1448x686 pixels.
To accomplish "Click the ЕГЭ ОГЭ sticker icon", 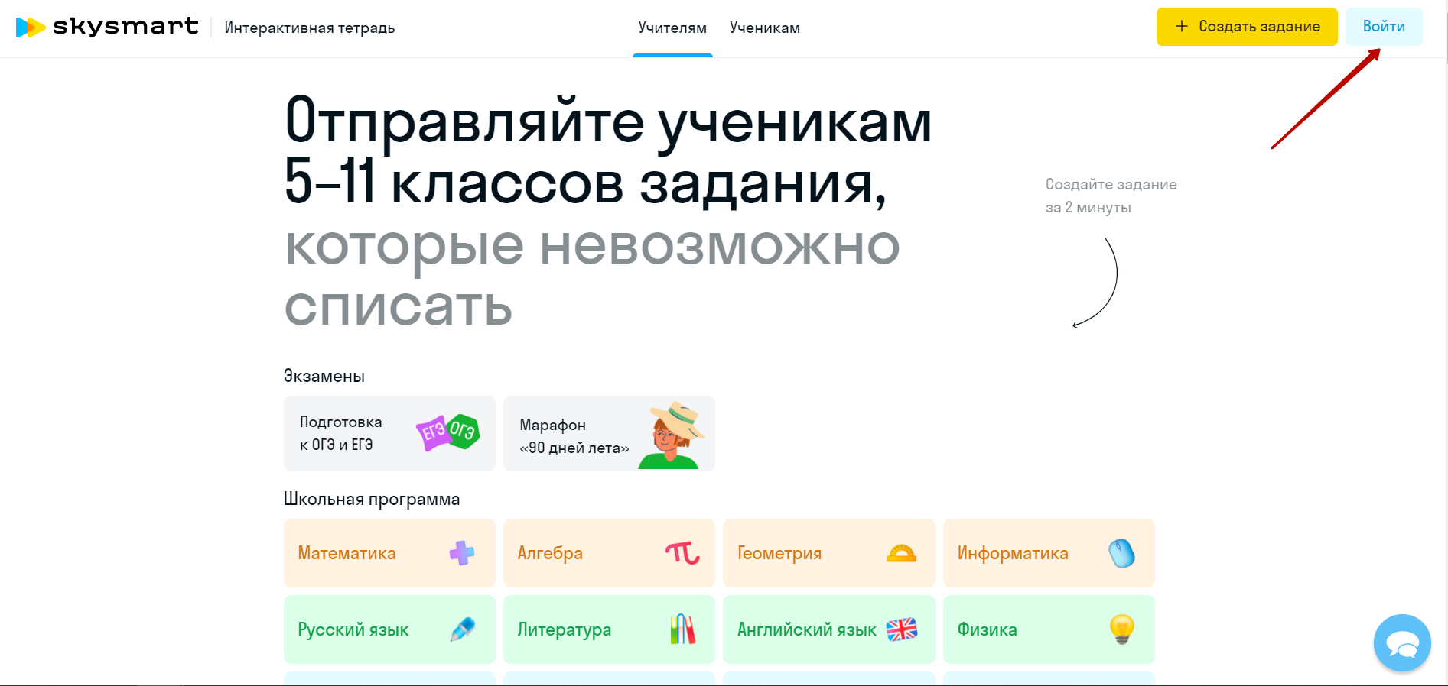I will pos(447,432).
